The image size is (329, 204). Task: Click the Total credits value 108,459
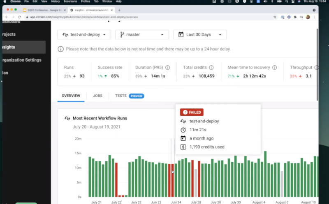coord(207,76)
